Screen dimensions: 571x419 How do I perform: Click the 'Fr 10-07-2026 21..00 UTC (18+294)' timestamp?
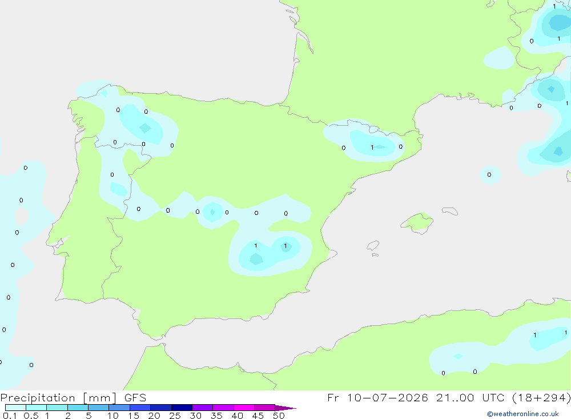click(x=449, y=397)
